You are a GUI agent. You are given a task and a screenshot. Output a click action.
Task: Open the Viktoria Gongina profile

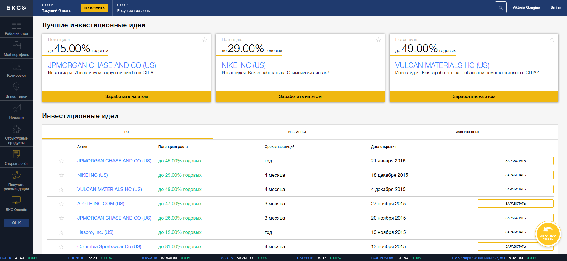pos(526,7)
